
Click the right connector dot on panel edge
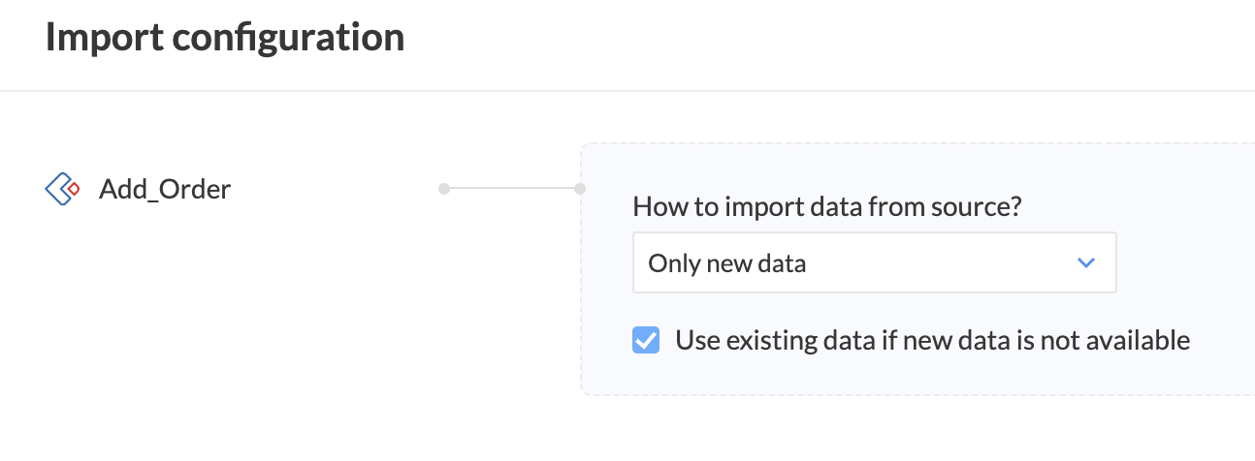click(580, 189)
